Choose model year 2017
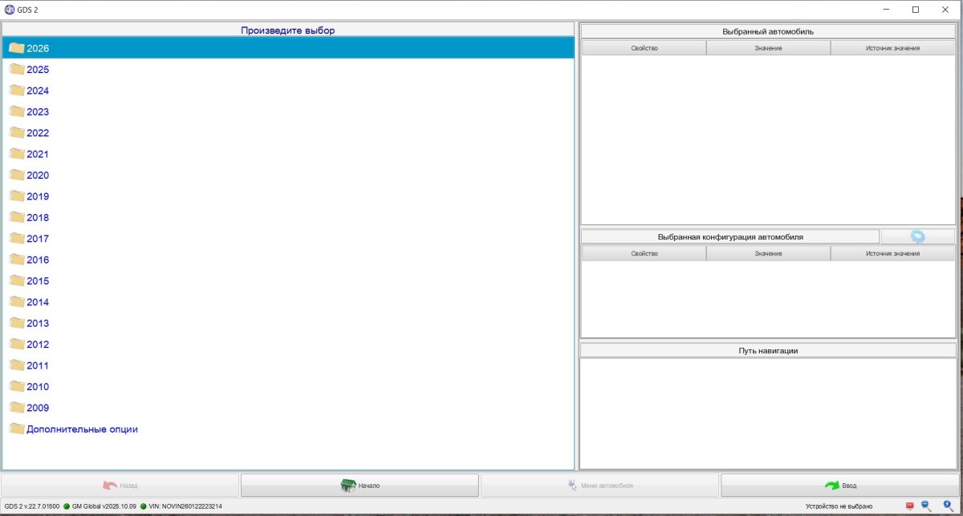 pyautogui.click(x=288, y=238)
